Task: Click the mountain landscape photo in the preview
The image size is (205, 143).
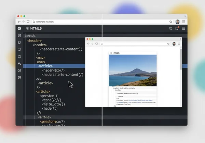Action: 133,70
